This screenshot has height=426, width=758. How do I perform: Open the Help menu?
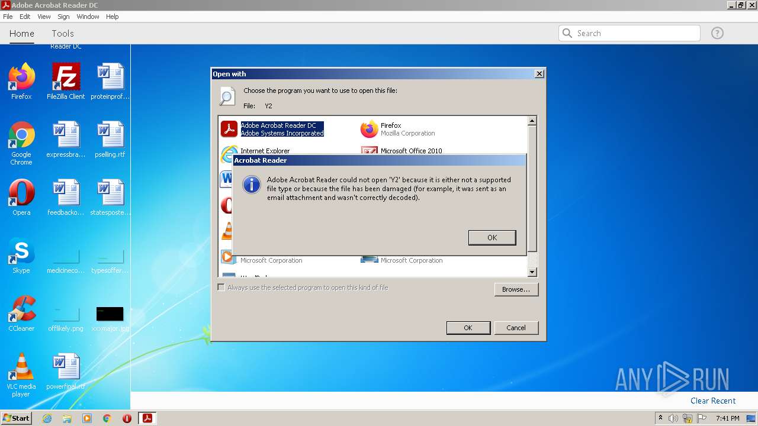[113, 17]
